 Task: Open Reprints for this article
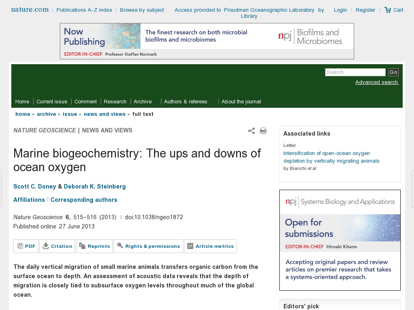point(95,246)
